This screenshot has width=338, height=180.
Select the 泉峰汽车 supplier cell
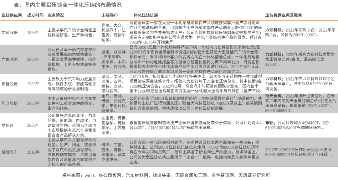pyautogui.click(x=9, y=152)
